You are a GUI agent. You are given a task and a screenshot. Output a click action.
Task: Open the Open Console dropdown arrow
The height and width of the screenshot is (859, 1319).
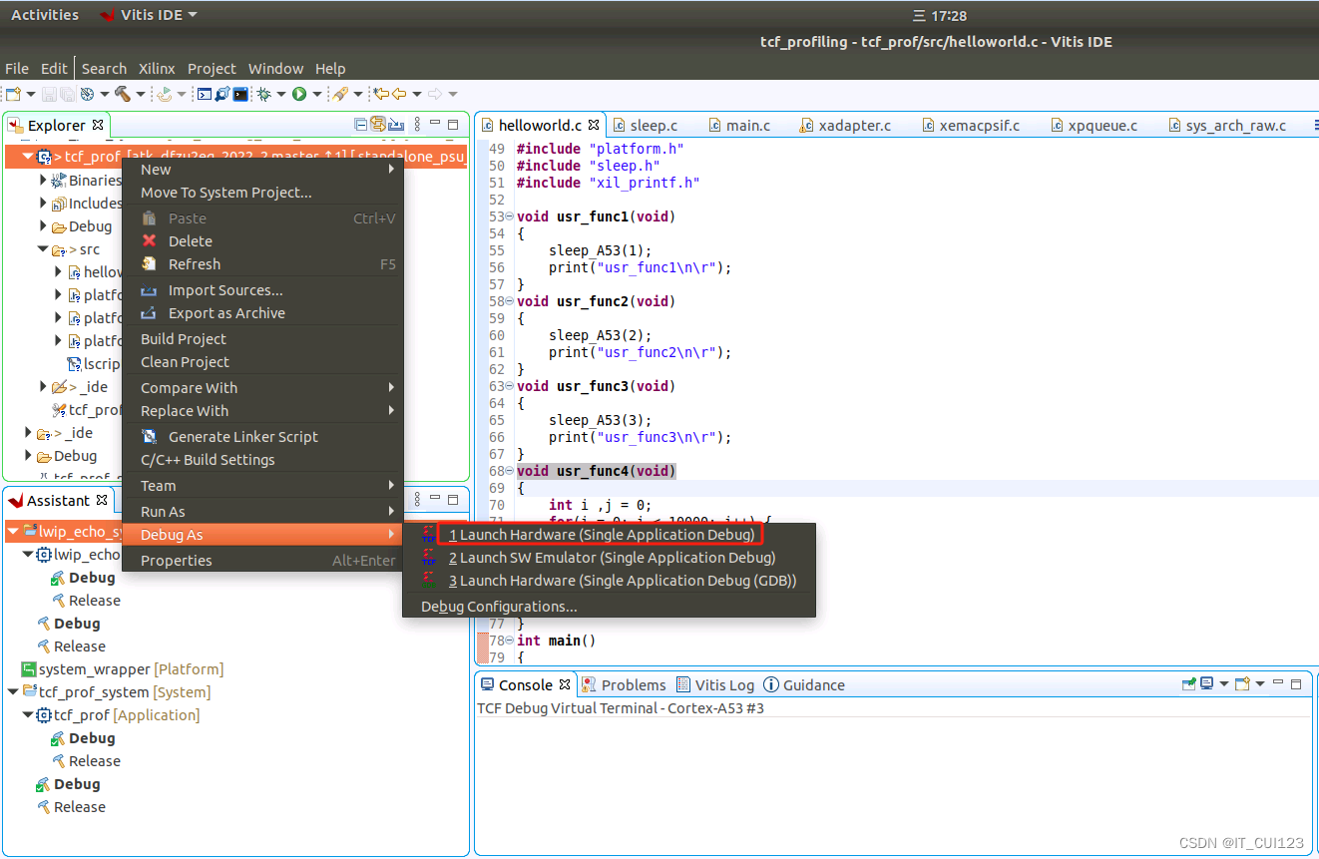point(1259,684)
